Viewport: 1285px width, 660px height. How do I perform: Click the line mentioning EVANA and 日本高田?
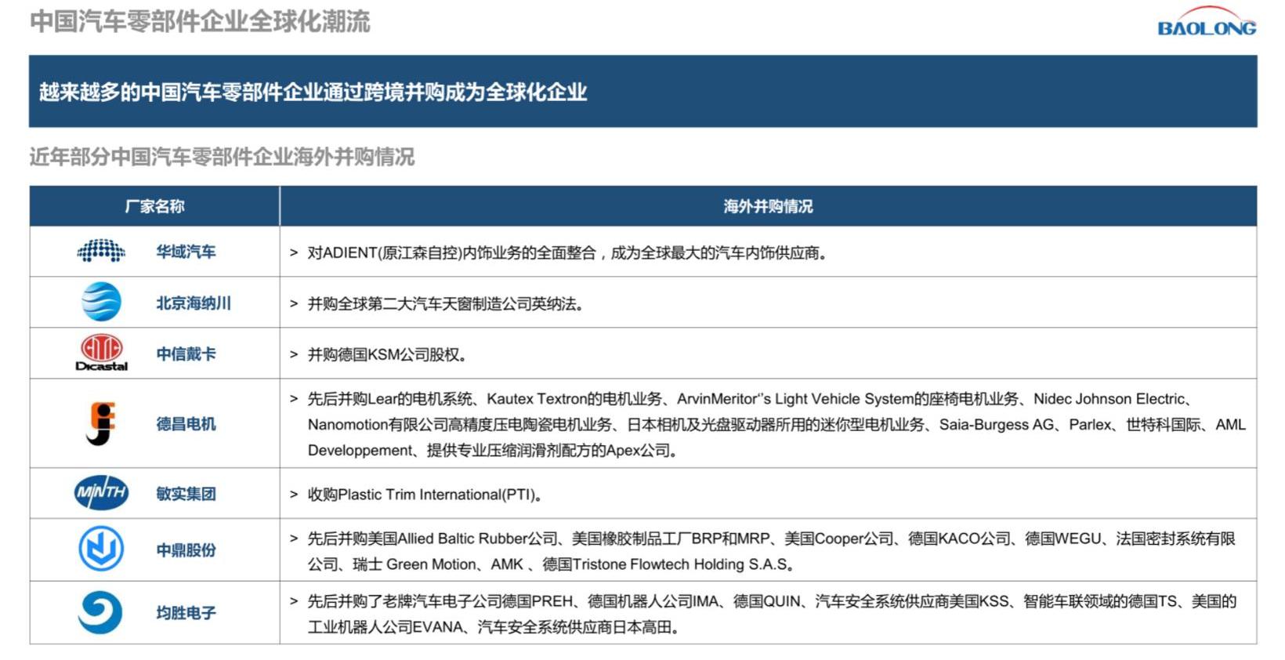pyautogui.click(x=494, y=627)
